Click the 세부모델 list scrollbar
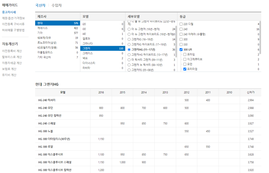269x173 pixels. point(176,34)
